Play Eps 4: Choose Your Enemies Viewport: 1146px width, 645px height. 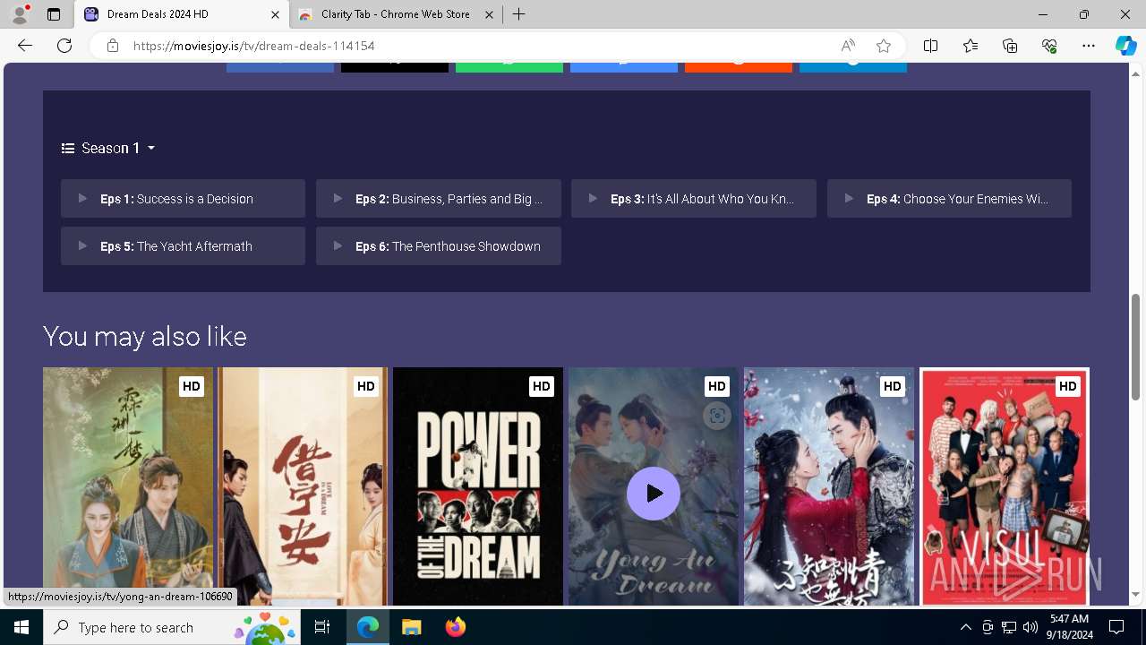coord(949,199)
